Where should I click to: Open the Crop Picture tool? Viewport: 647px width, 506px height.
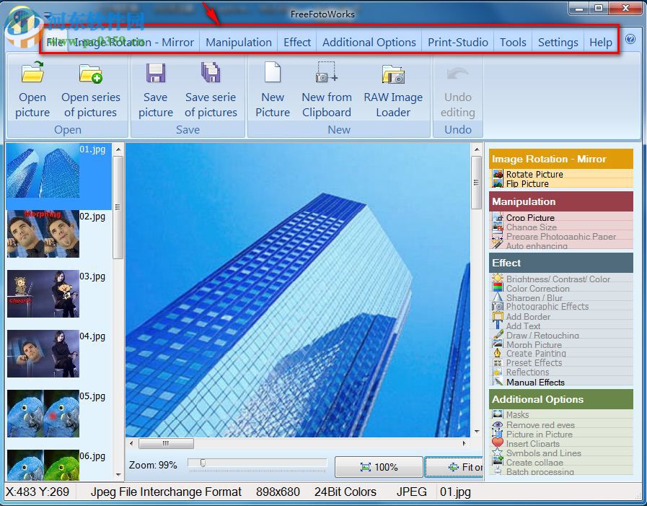tap(532, 217)
